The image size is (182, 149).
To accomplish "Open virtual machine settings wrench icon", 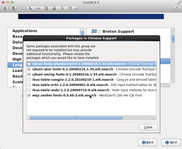I will [x=30, y=9].
